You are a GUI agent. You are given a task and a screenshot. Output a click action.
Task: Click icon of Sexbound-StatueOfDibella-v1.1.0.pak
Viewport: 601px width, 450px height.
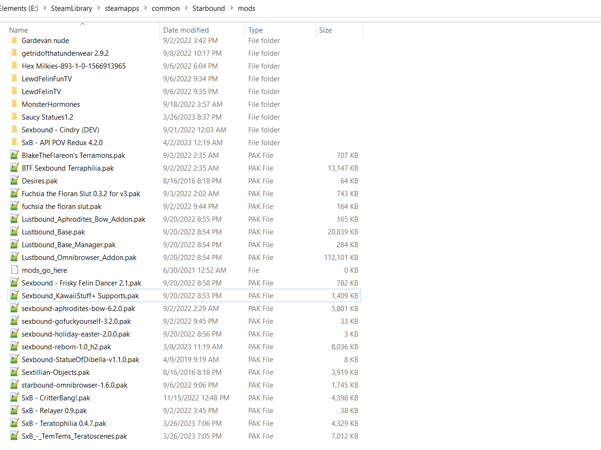[14, 359]
